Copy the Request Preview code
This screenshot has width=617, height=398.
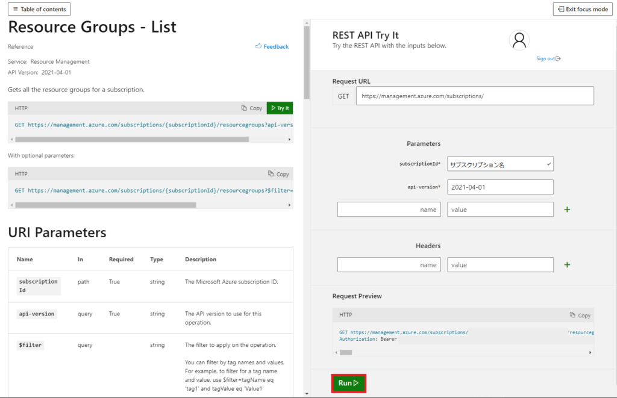[580, 315]
